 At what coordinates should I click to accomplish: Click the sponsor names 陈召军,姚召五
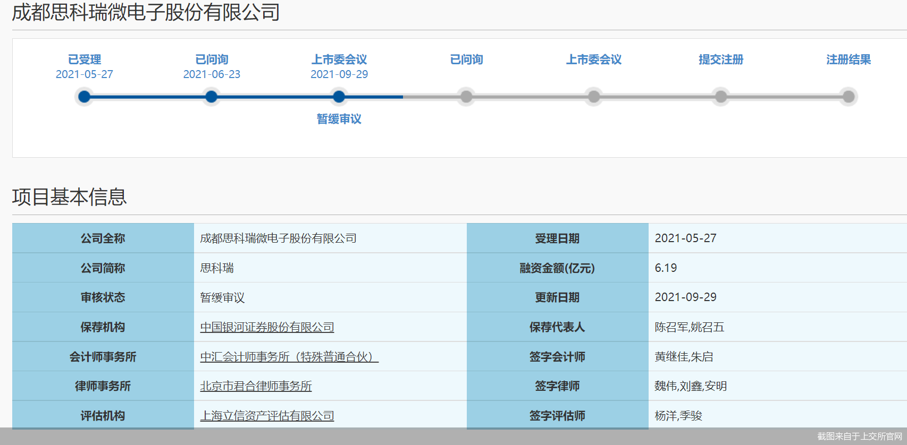coord(690,327)
